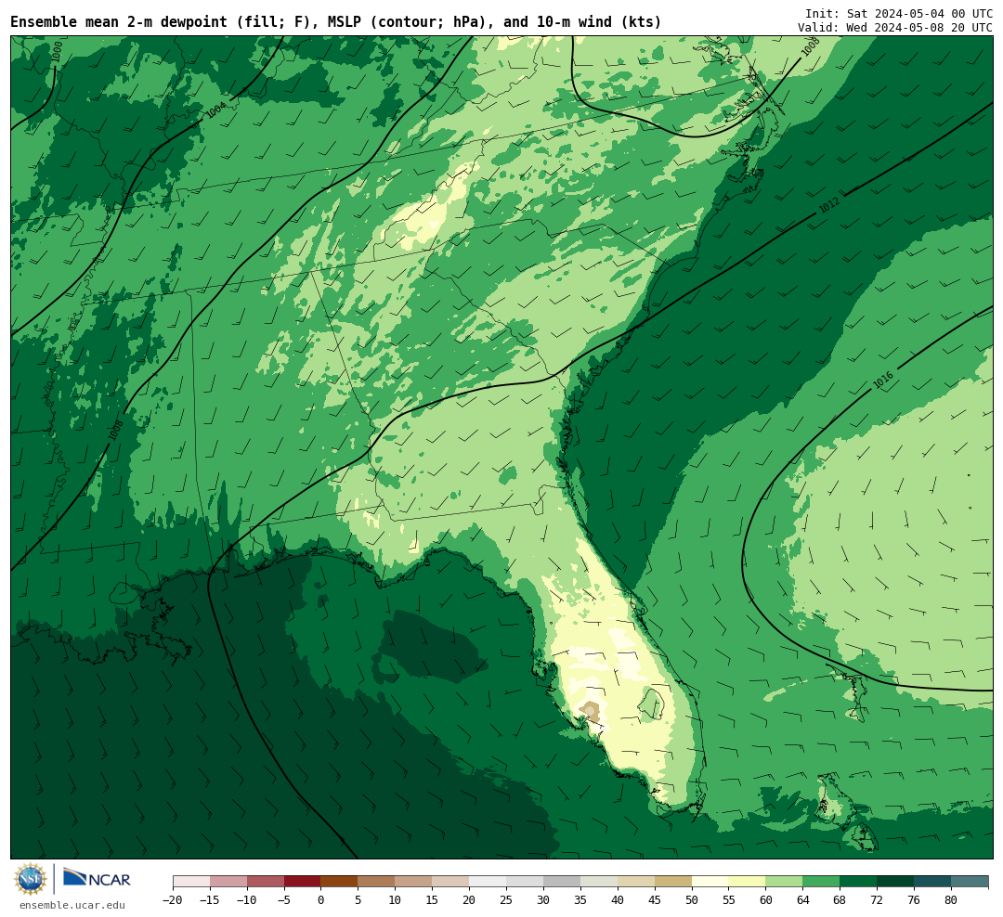Click the colorbar tick label 55
Image resolution: width=1003 pixels, height=917 pixels.
point(729,900)
